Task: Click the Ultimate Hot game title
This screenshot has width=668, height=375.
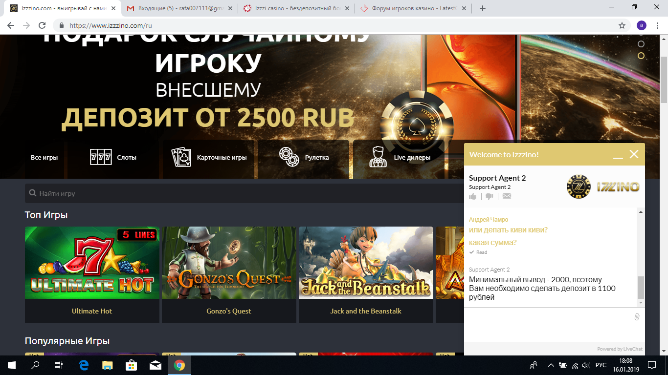Action: (x=92, y=311)
